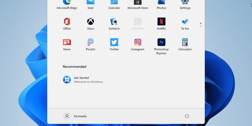Open Get Started recommended item
This screenshot has height=126, width=252.
[x=83, y=80]
